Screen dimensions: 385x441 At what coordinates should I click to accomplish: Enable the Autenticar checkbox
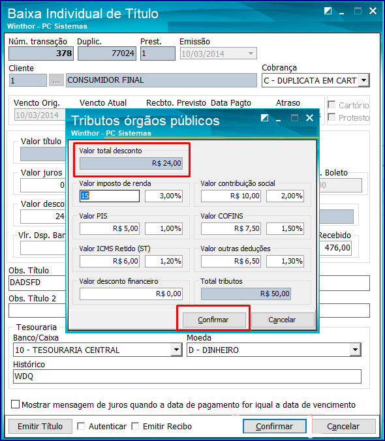[81, 426]
